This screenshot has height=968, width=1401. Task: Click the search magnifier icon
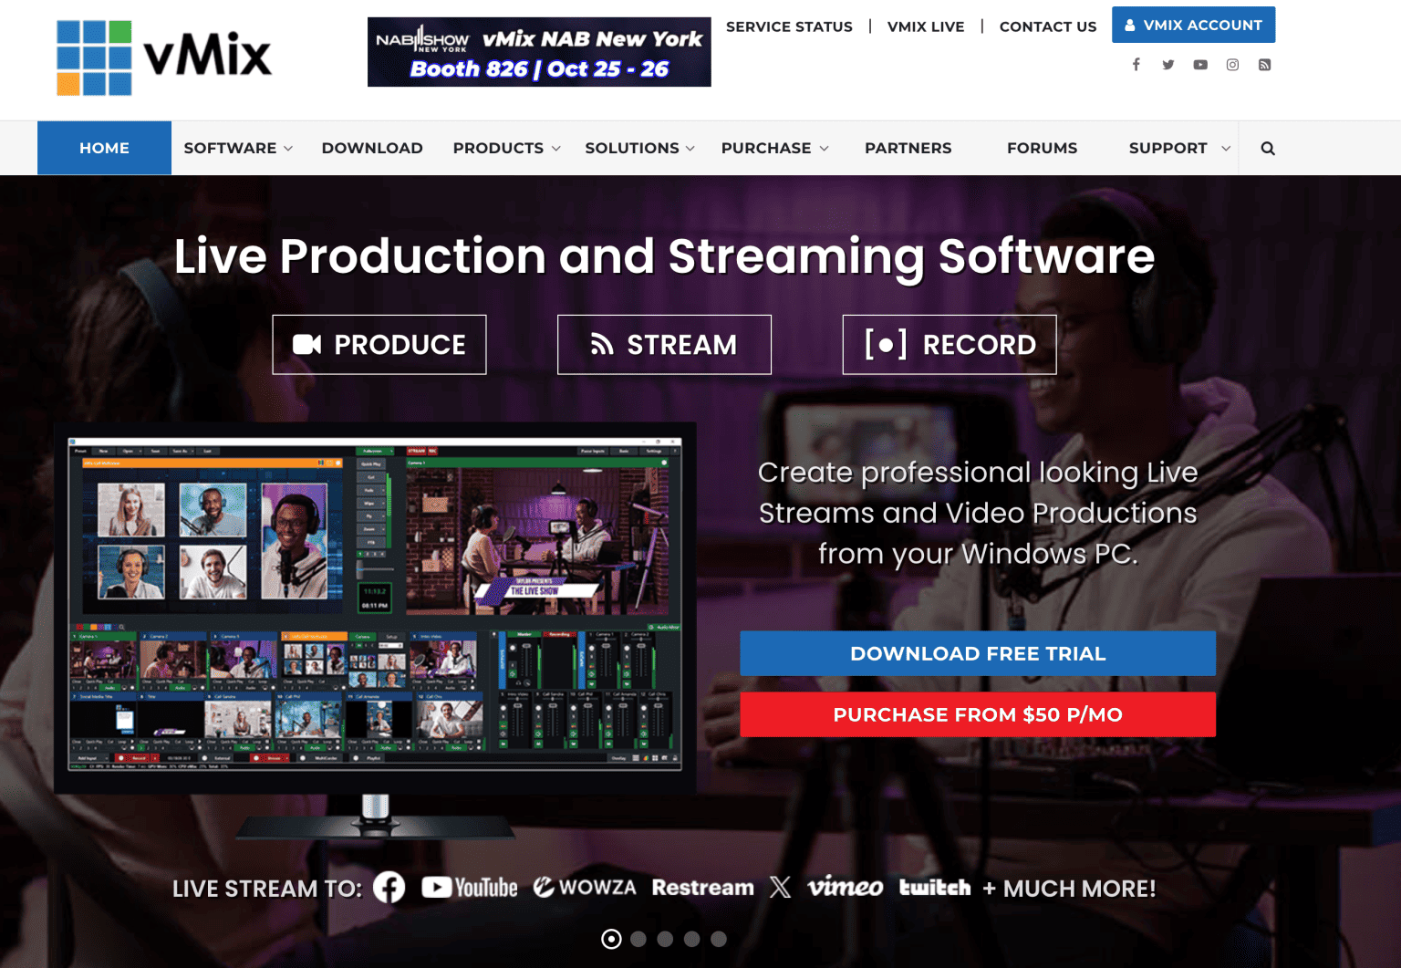click(x=1267, y=147)
